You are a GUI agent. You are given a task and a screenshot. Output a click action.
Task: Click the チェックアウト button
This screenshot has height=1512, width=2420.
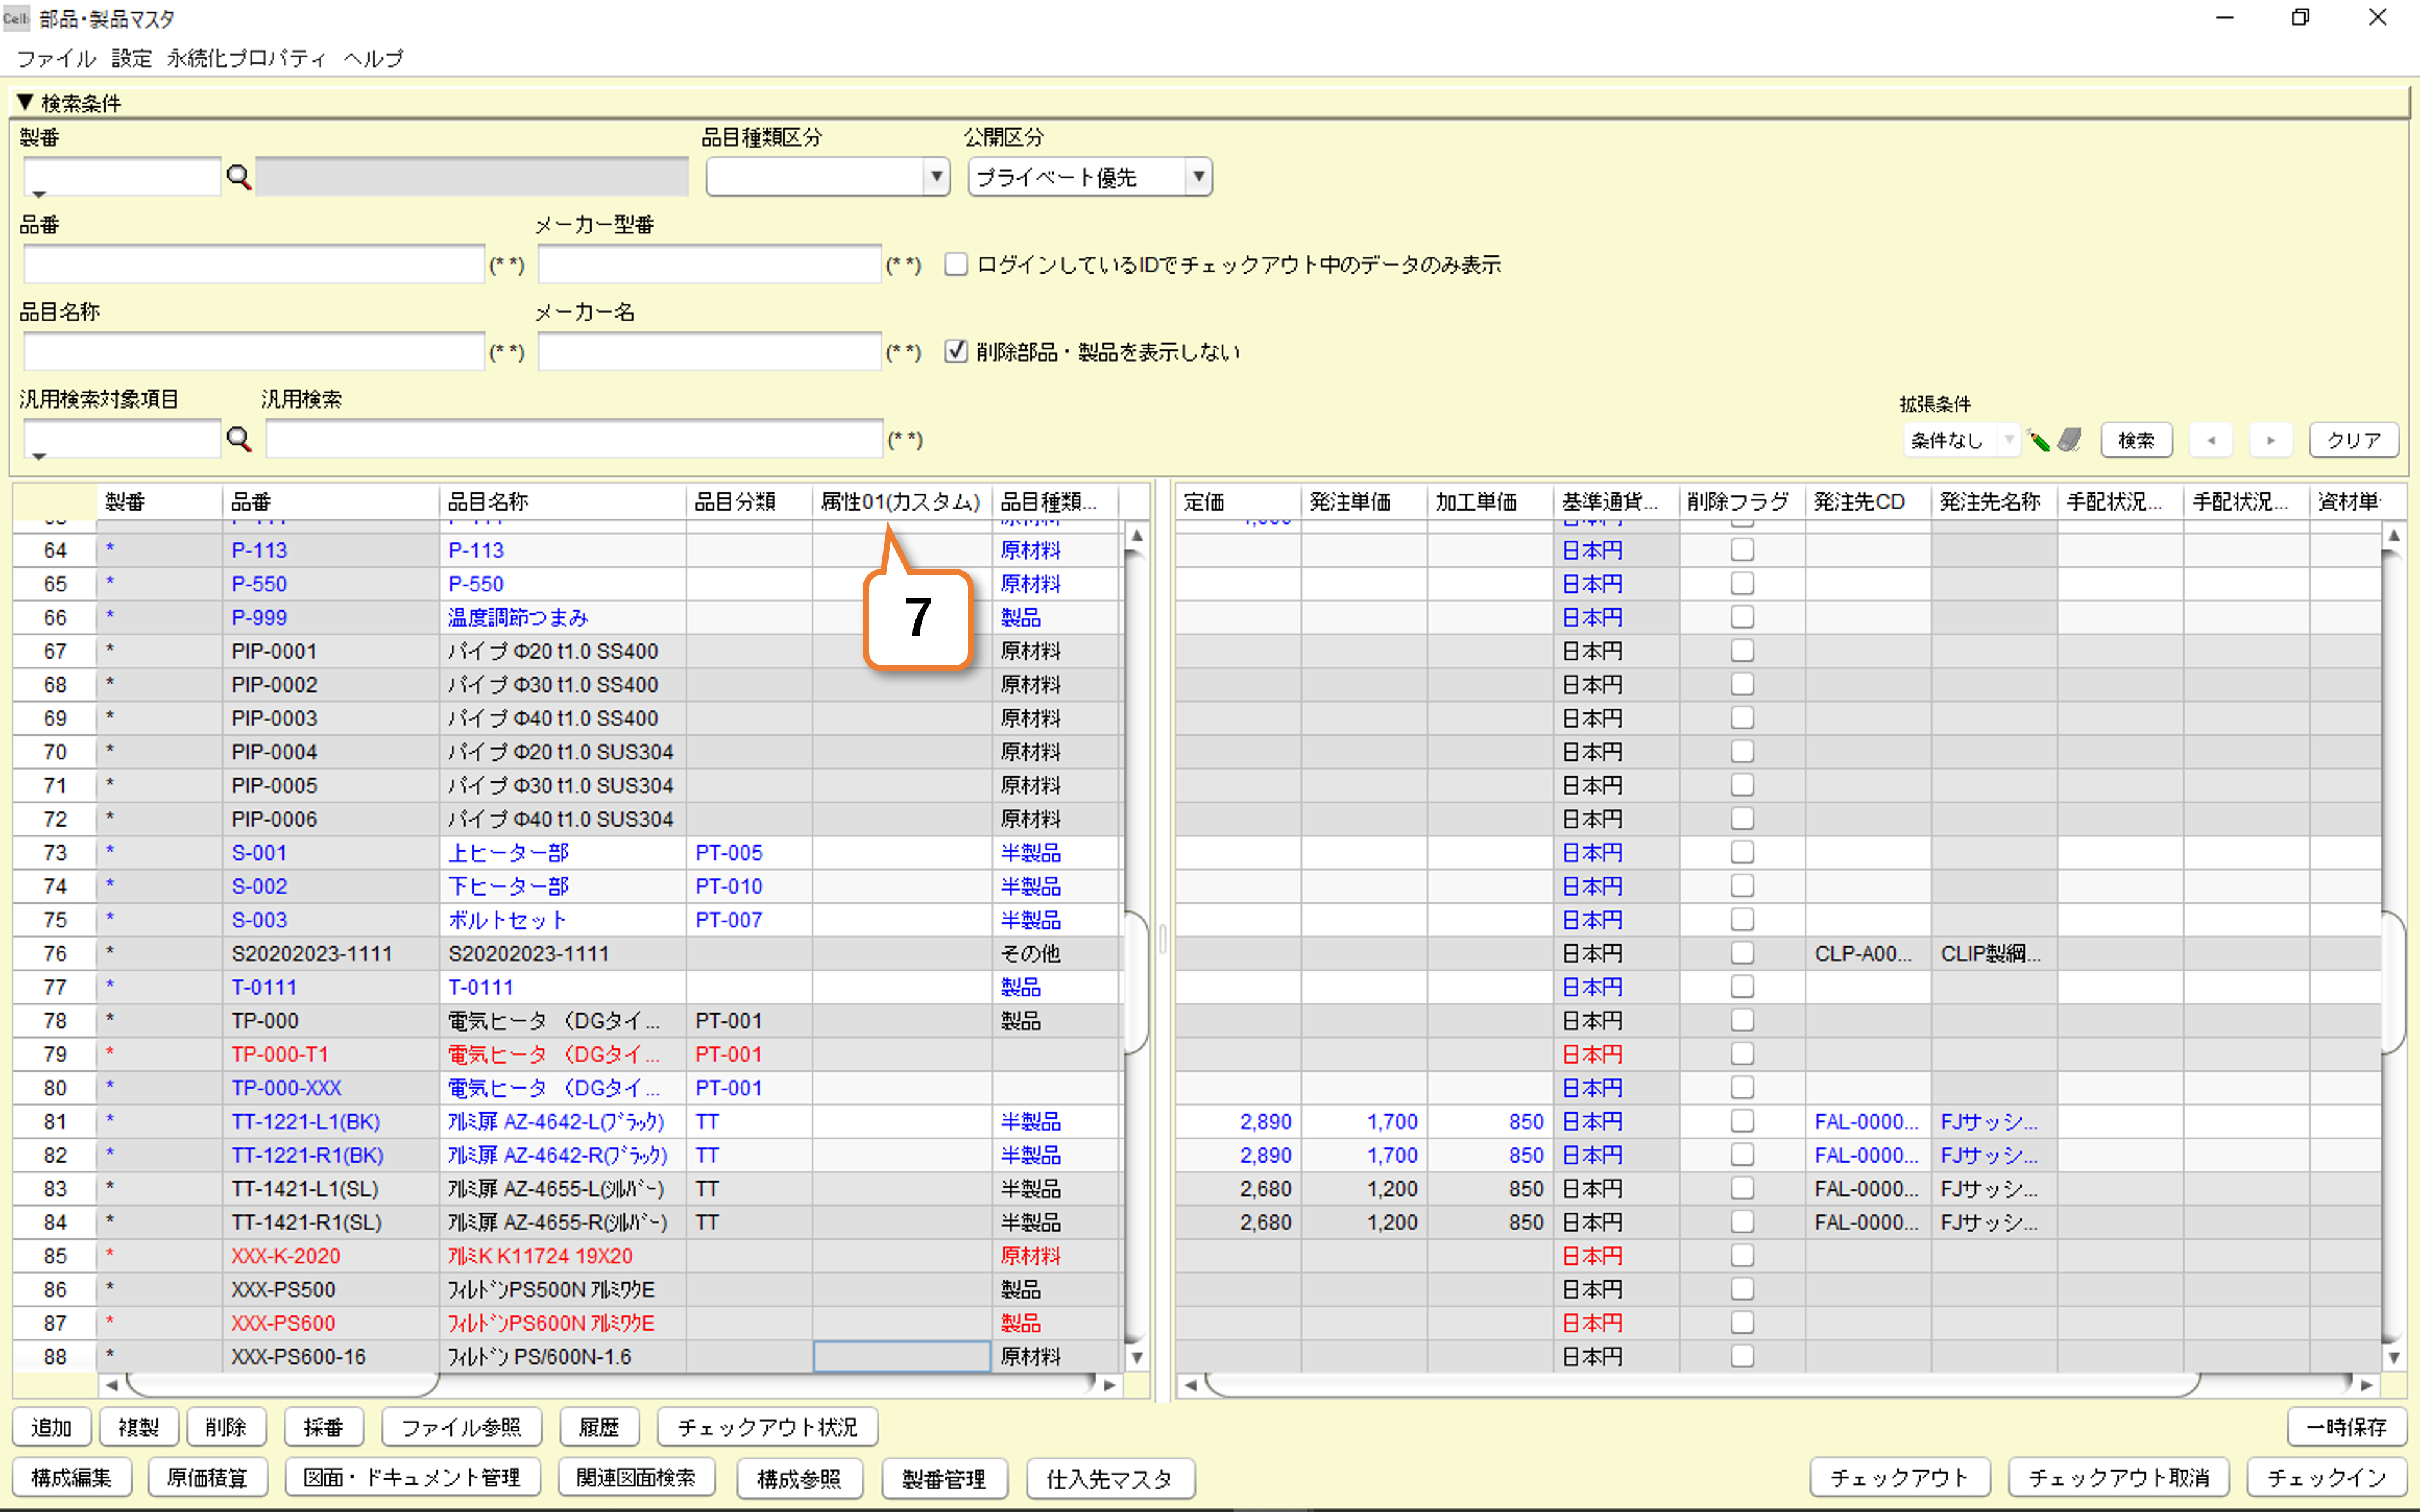coord(1900,1478)
